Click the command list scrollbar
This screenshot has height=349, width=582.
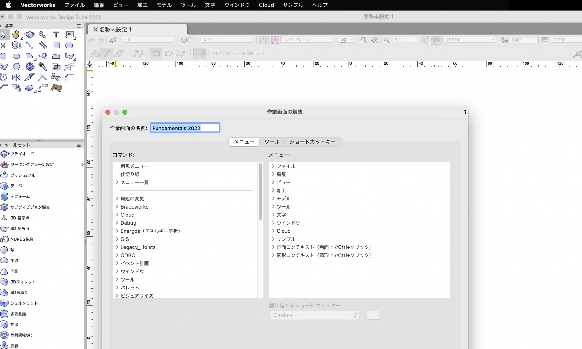(x=260, y=191)
